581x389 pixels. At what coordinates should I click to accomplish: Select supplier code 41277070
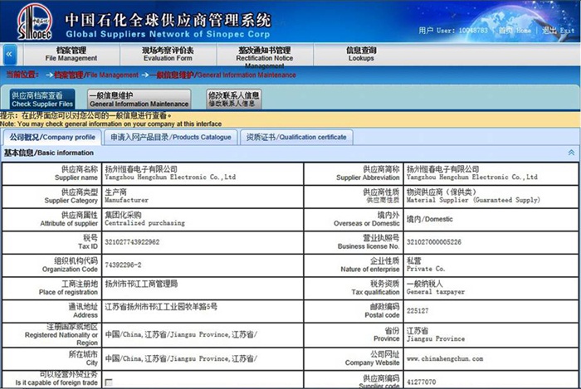click(x=422, y=382)
